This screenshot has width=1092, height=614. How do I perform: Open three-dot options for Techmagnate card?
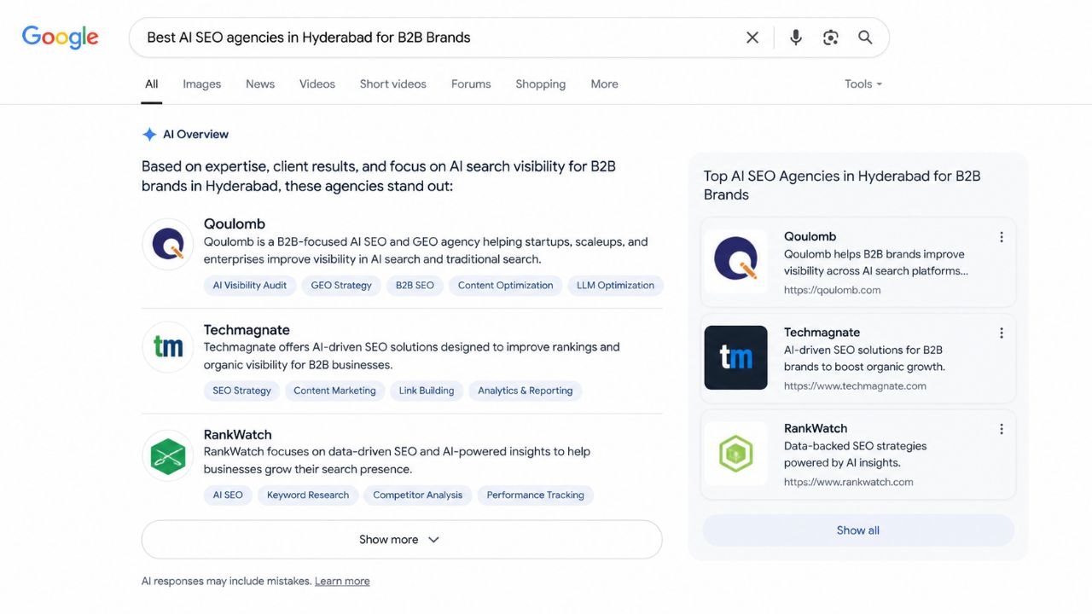(1002, 333)
